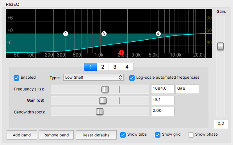
Task: Select band 1 red node on graph
Action: pyautogui.click(x=121, y=52)
